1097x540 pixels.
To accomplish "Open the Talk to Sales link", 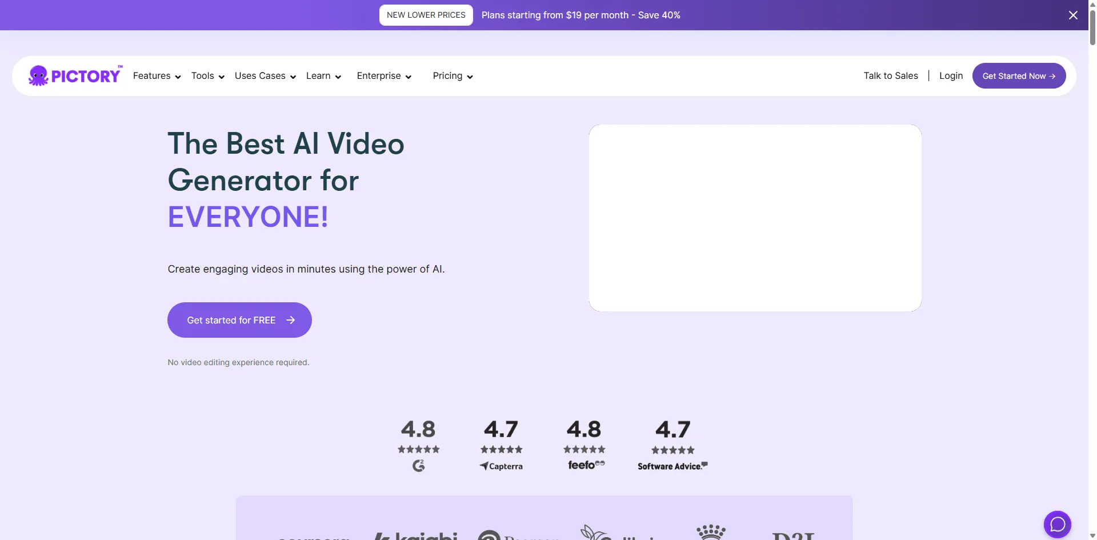I will (x=890, y=76).
